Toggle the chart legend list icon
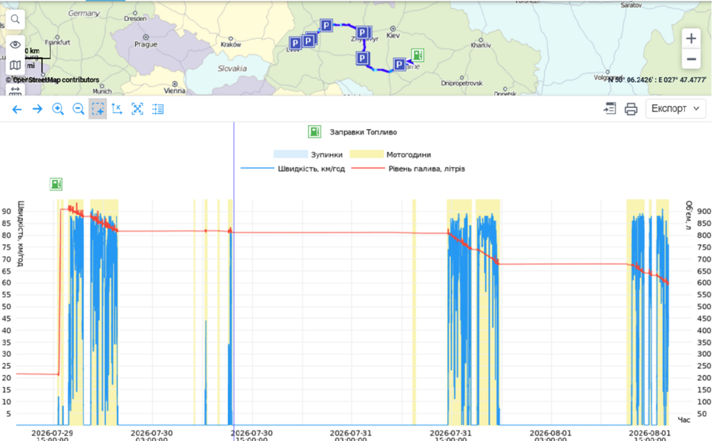Image resolution: width=712 pixels, height=441 pixels. (x=158, y=109)
